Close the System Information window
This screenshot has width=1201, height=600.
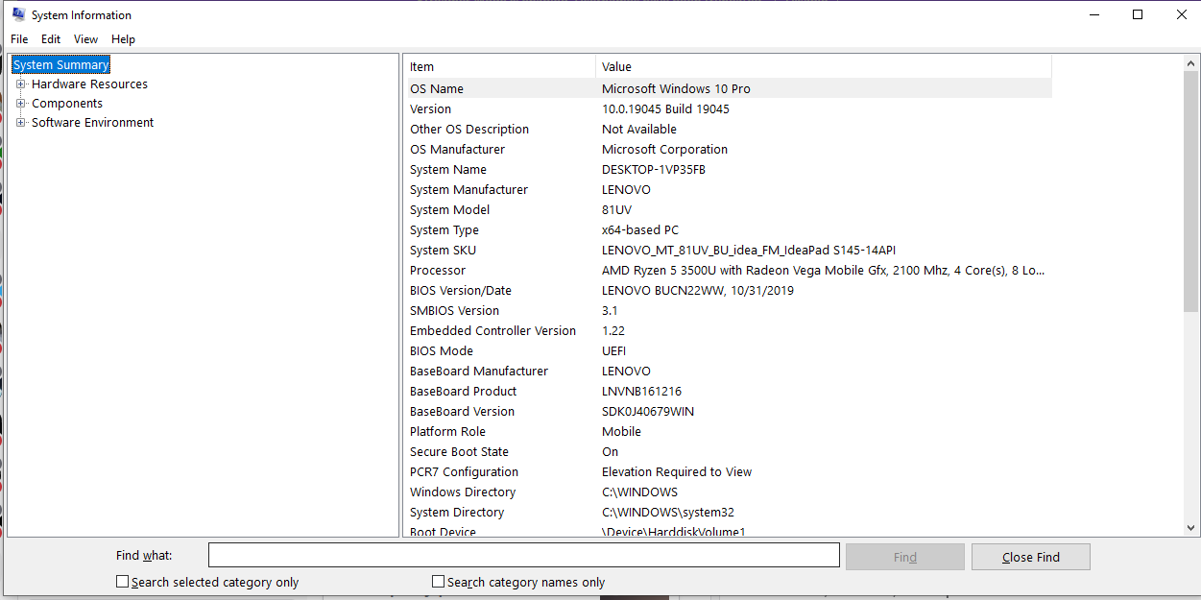point(1181,14)
